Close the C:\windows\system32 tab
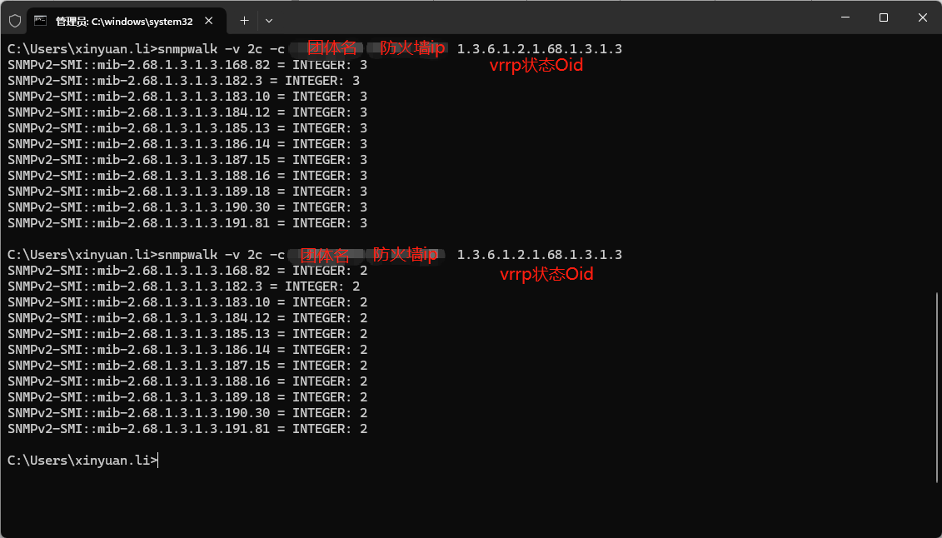Image resolution: width=942 pixels, height=538 pixels. click(210, 20)
